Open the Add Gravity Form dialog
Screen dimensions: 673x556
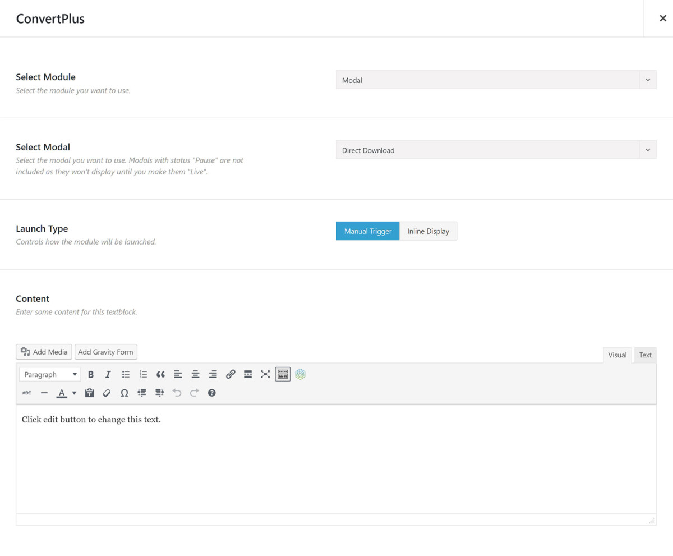point(106,352)
